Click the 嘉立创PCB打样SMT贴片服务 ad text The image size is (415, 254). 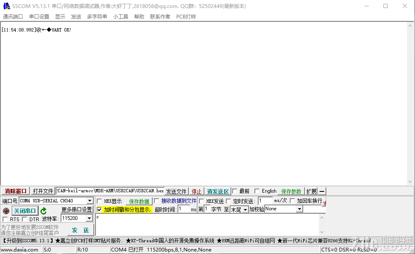coord(89,241)
